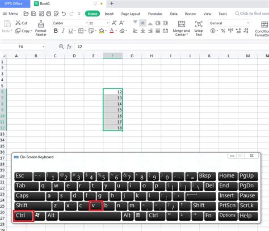Switch to the Formulas tab
Image resolution: width=269 pixels, height=231 pixels.
tap(155, 14)
